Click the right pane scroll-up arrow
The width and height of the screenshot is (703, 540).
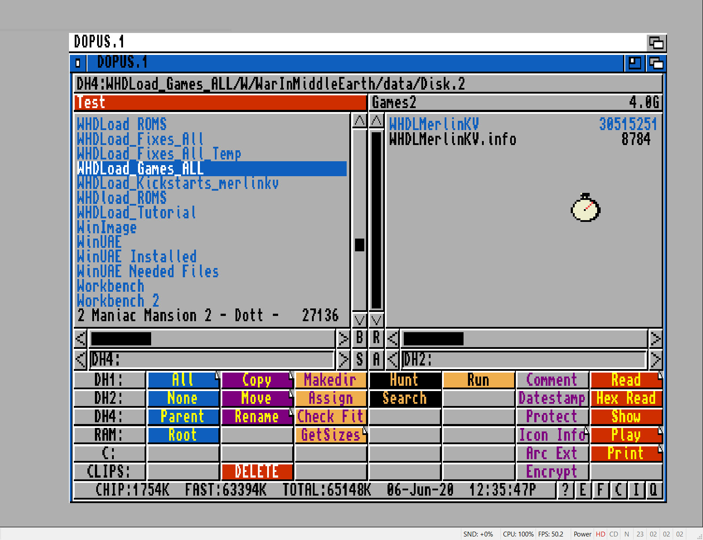point(377,120)
